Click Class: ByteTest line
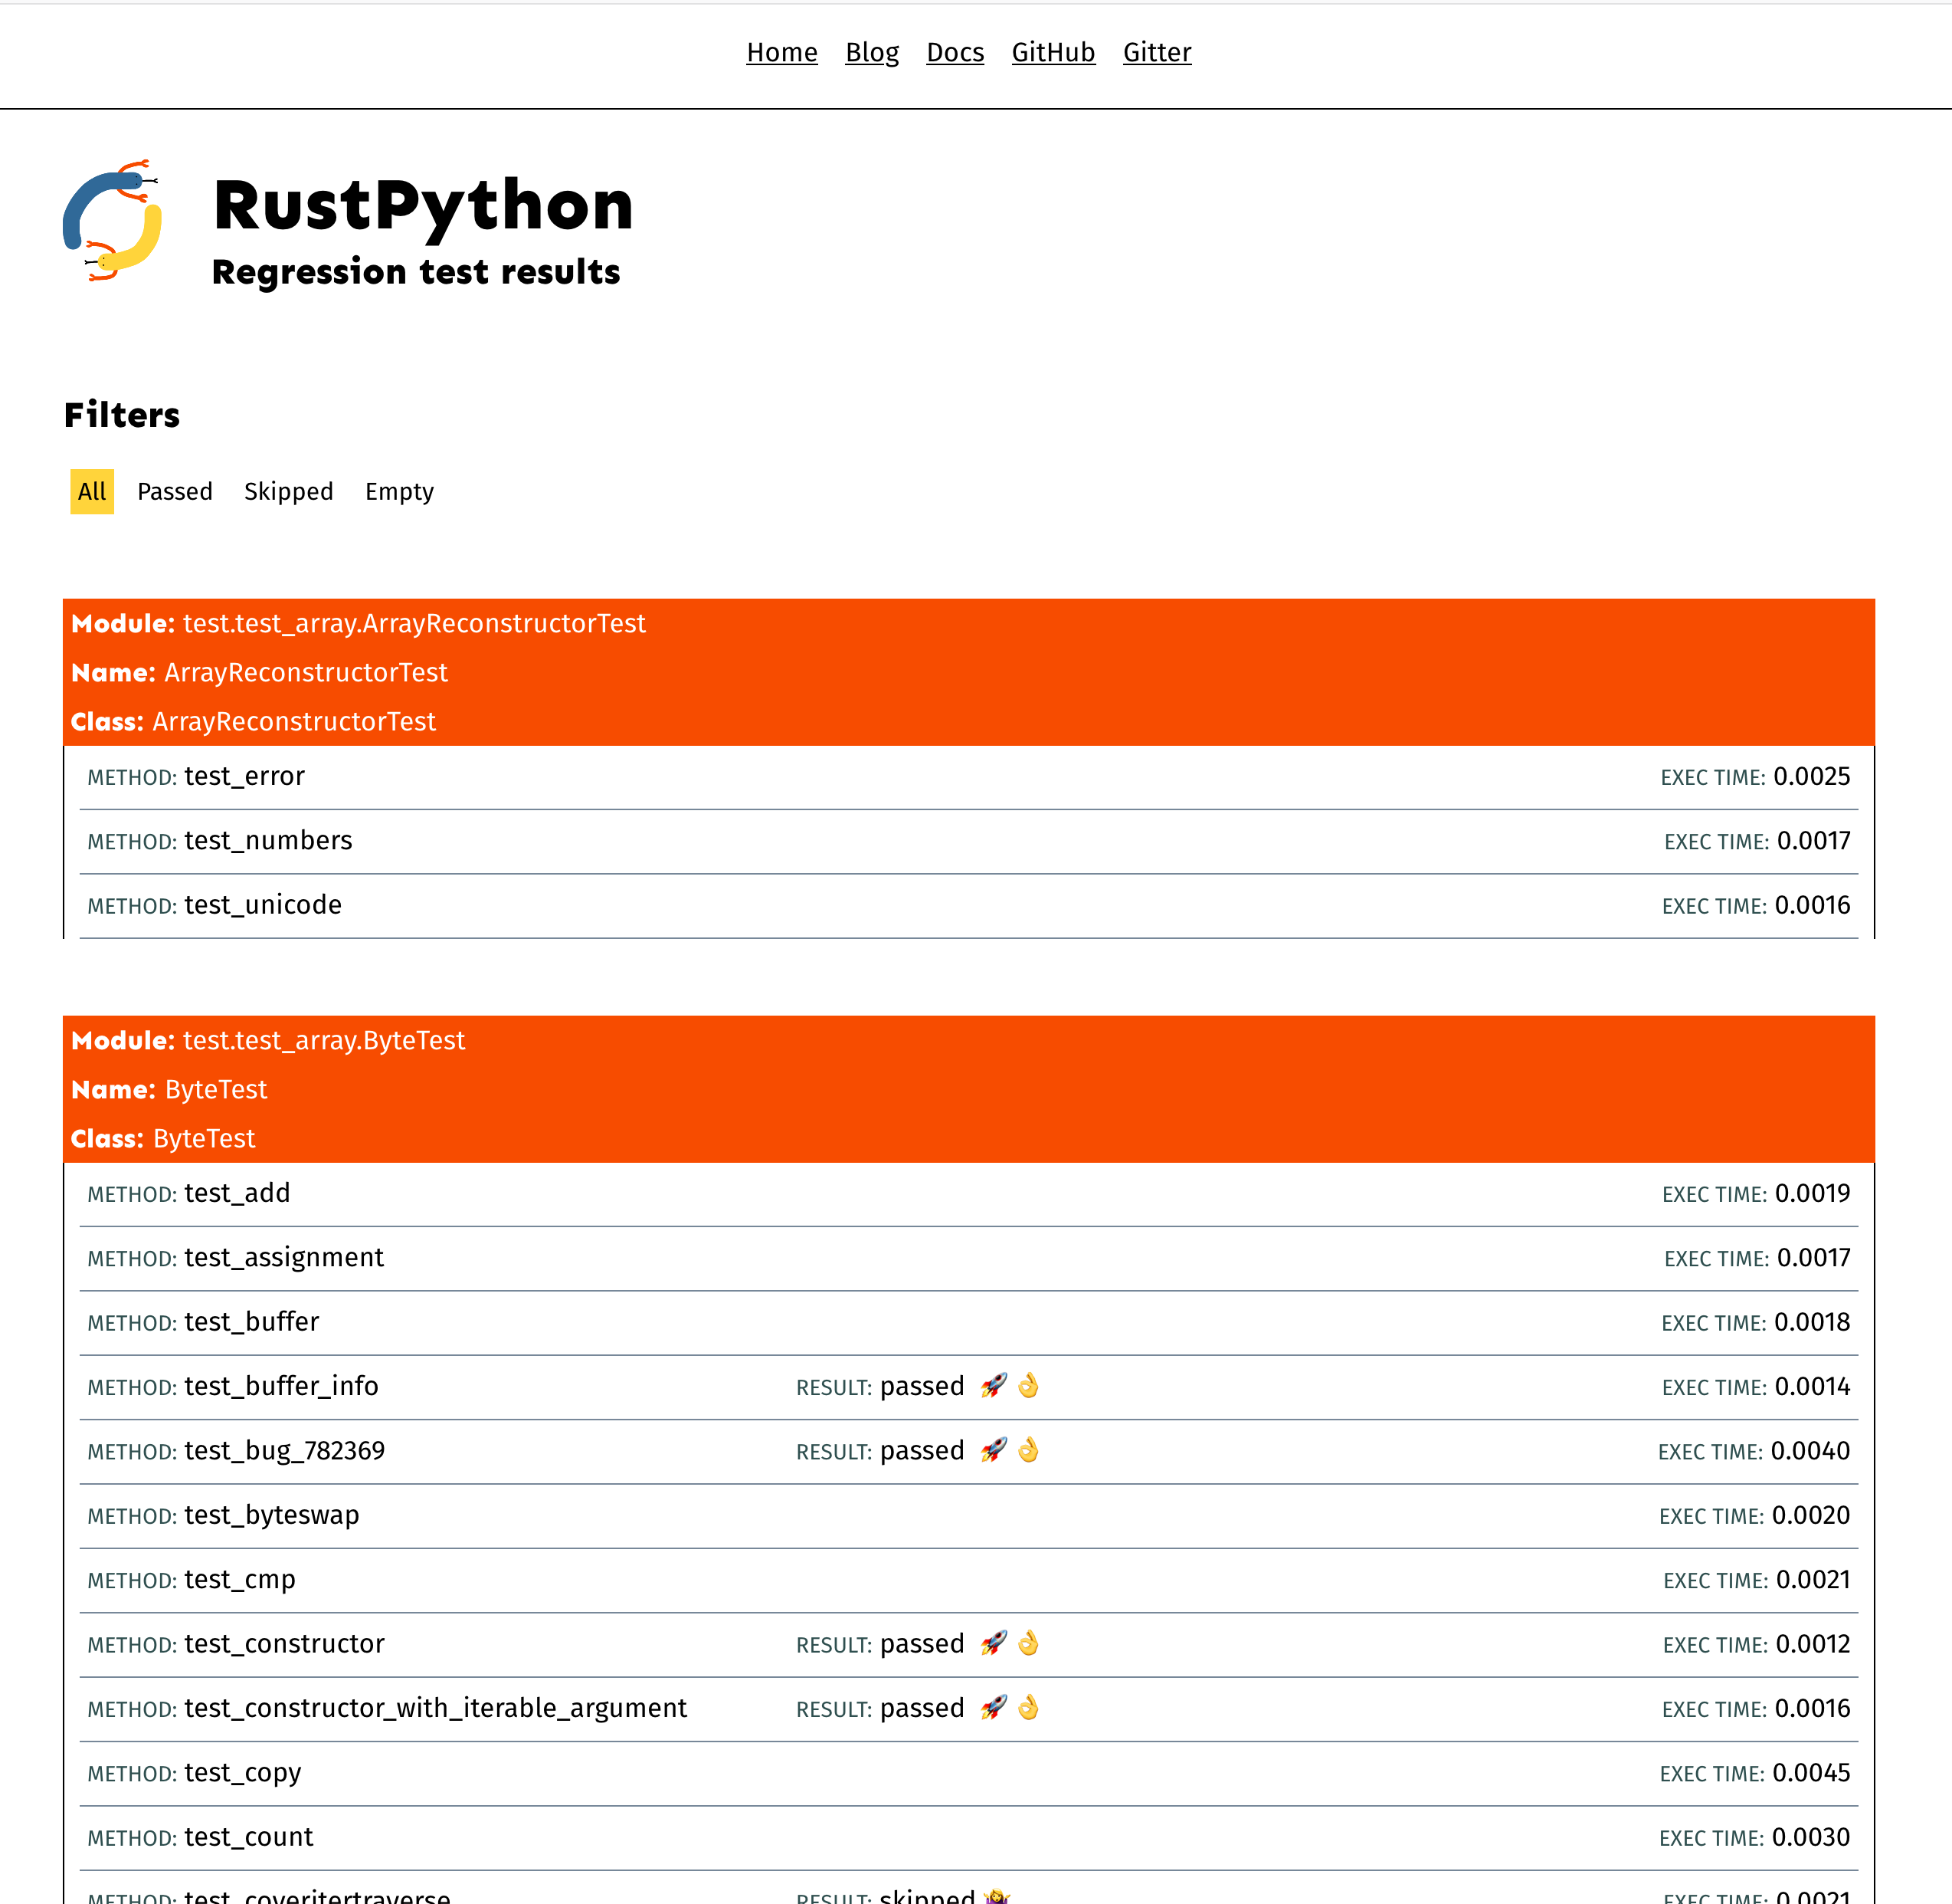The height and width of the screenshot is (1904, 1952). pyautogui.click(x=163, y=1138)
